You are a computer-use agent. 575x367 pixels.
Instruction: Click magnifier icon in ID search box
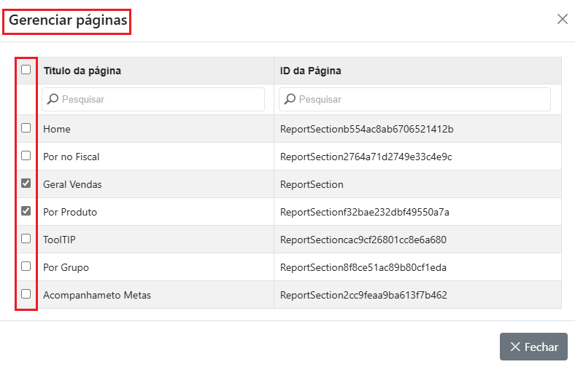point(290,99)
